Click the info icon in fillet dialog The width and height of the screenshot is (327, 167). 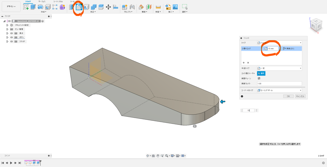(x=242, y=96)
